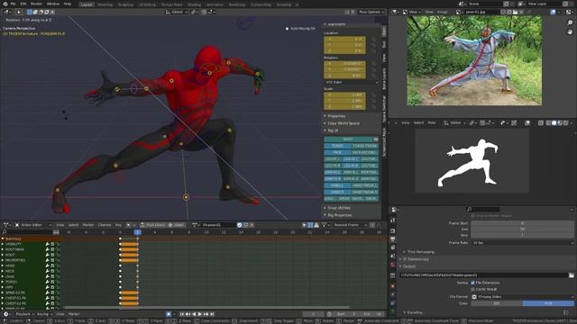This screenshot has width=577, height=324.
Task: Click zoom tool in image editor
Action: coord(570,22)
